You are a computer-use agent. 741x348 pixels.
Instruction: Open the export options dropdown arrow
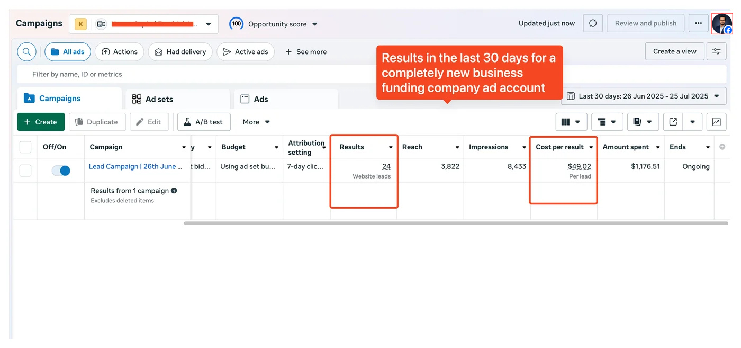(x=692, y=122)
